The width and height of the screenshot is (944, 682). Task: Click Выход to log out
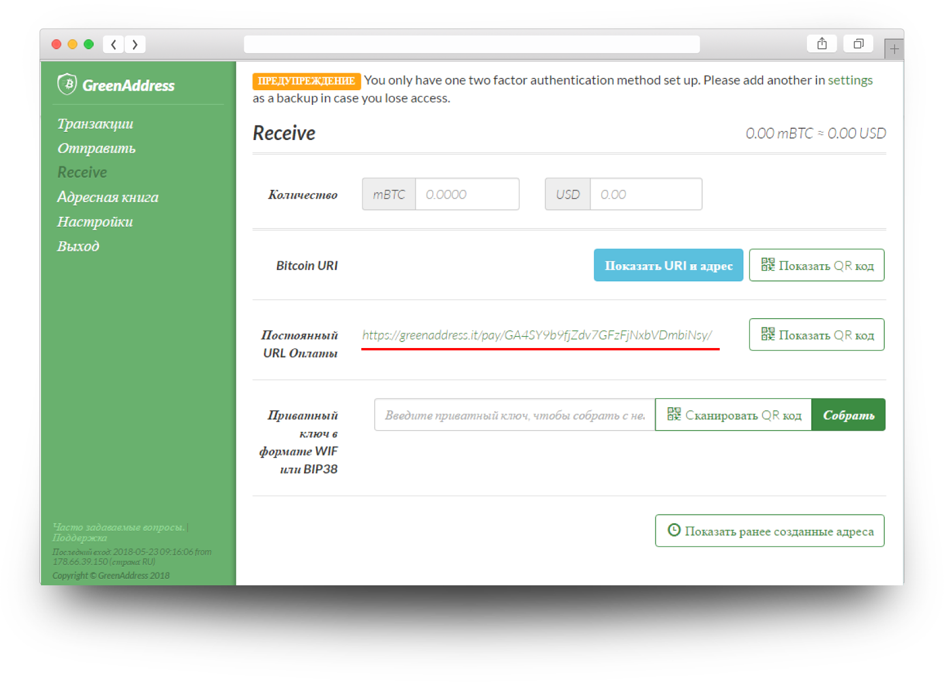point(78,246)
